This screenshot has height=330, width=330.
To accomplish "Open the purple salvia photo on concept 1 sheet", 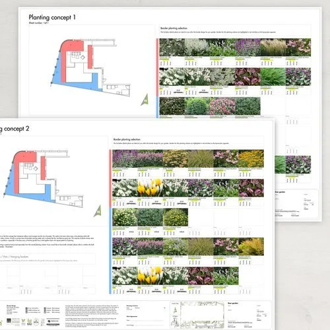I will pyautogui.click(x=247, y=48).
